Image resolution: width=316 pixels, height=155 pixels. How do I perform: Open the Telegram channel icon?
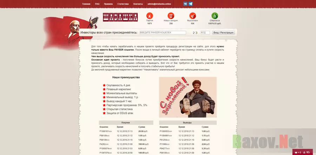pos(190,4)
